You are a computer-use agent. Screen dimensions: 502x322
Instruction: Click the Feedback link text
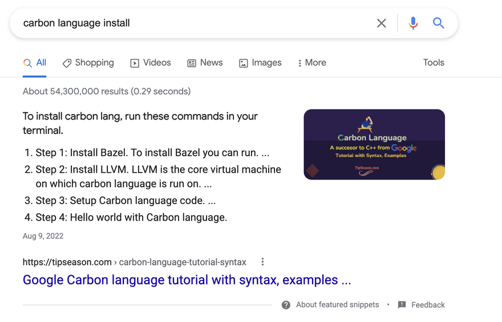(x=428, y=305)
